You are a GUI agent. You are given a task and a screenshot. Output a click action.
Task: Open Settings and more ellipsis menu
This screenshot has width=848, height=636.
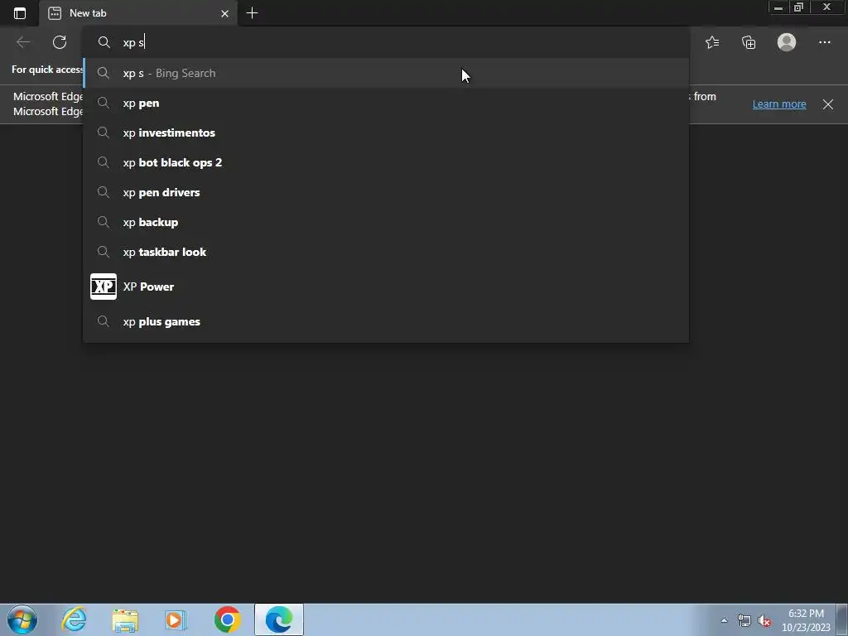pyautogui.click(x=824, y=42)
